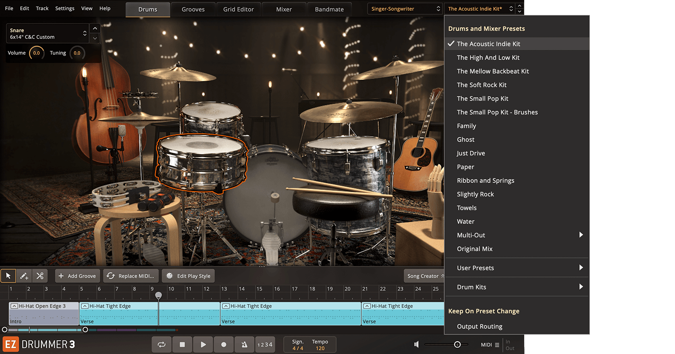Collapse the Hi-Hat Open Edge 3 block
The image size is (675, 354).
pos(14,306)
